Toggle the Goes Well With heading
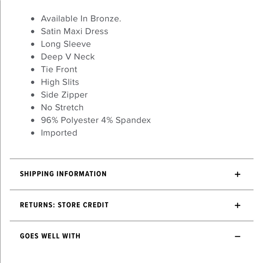263x263 pixels. [x=50, y=236]
